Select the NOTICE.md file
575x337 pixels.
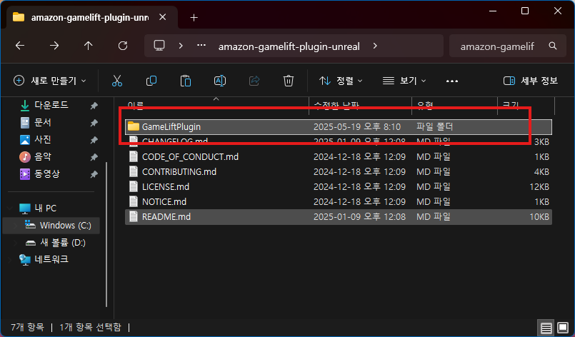(338, 202)
